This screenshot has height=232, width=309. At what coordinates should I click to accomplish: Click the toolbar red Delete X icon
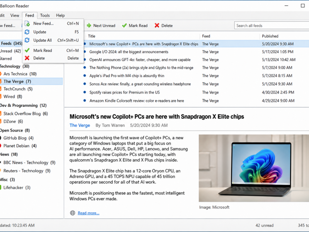(x=157, y=26)
